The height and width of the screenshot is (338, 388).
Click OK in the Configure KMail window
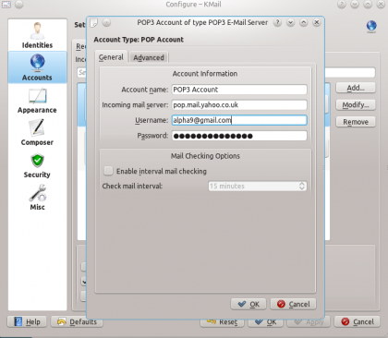pos(266,322)
